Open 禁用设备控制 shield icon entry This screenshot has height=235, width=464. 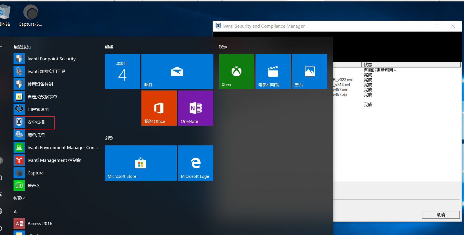(x=40, y=84)
